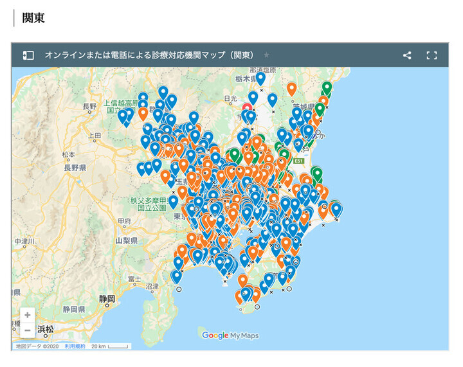Open the map in fullscreen view

coord(431,55)
